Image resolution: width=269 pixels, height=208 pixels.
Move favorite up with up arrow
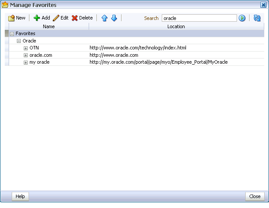click(x=104, y=18)
